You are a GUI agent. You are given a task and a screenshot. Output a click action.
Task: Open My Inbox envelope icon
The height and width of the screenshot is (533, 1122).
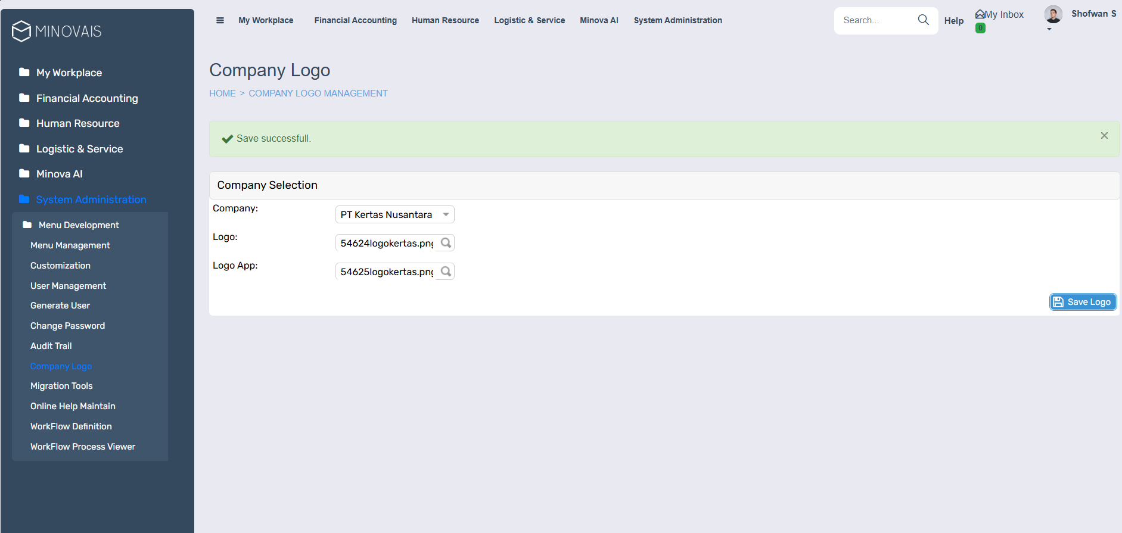point(980,14)
